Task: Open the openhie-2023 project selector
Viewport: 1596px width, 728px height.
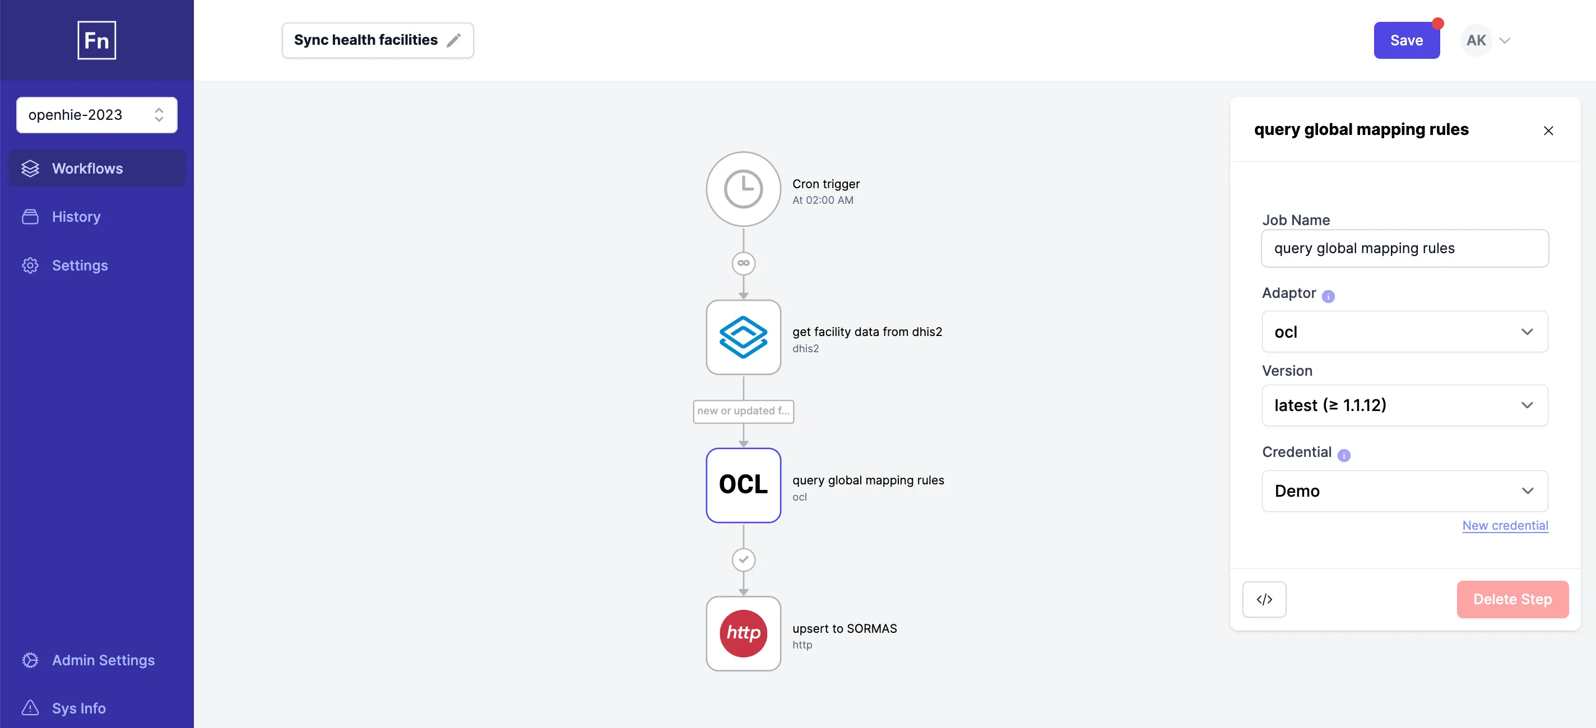Action: tap(96, 115)
